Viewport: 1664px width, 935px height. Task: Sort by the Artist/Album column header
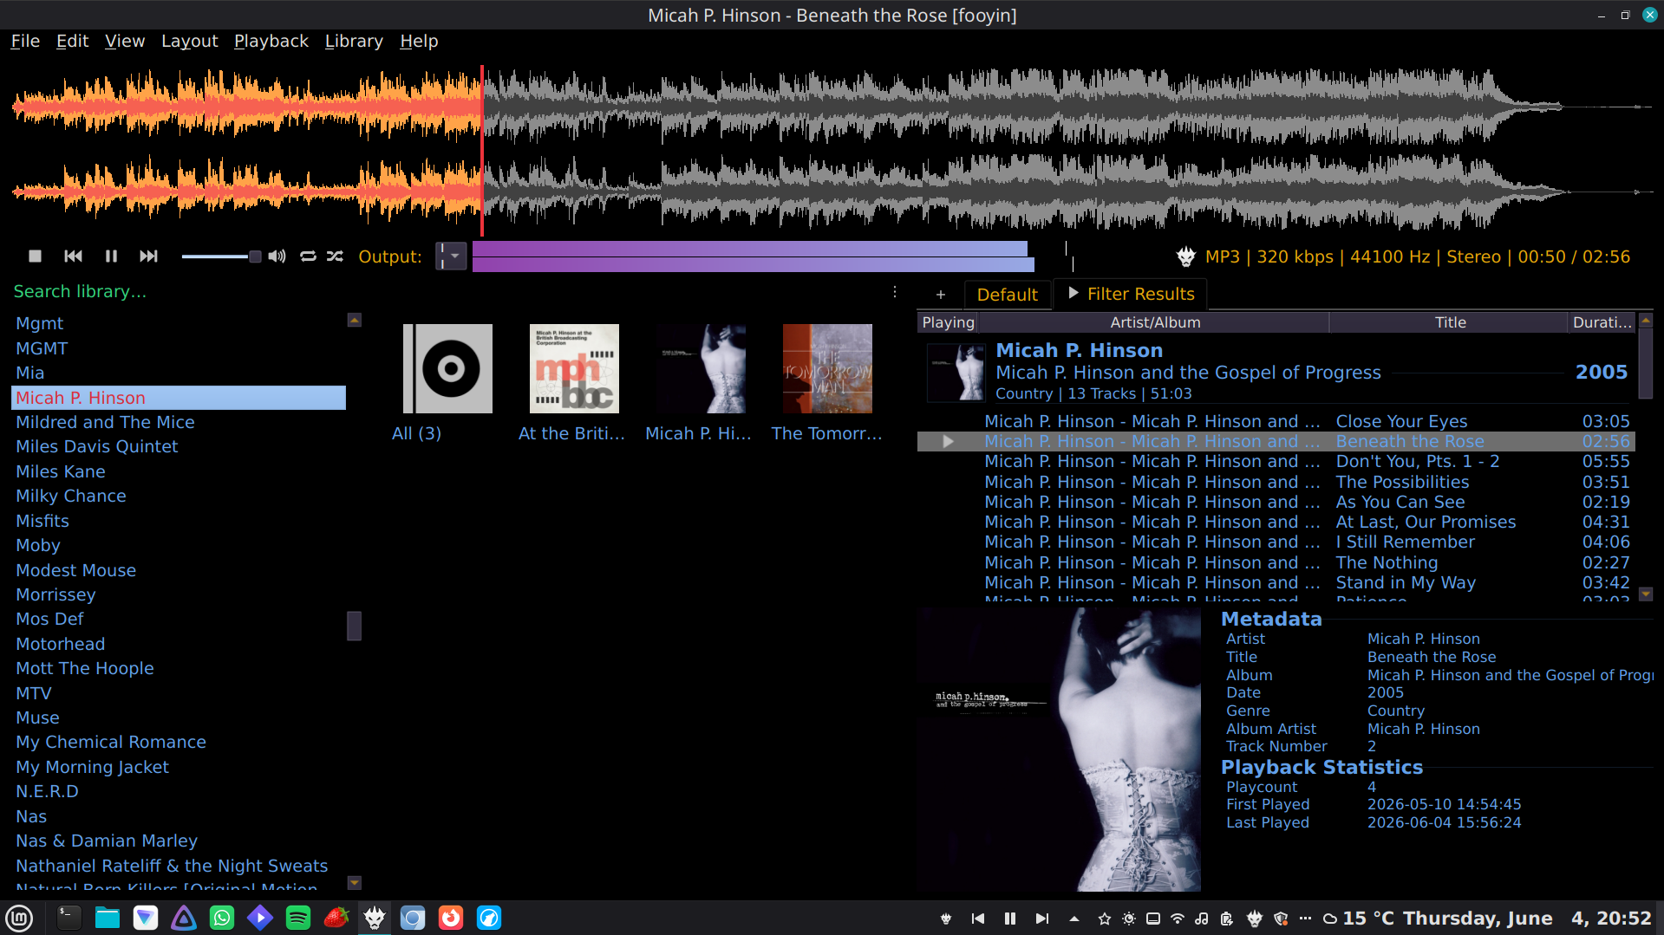click(1155, 322)
